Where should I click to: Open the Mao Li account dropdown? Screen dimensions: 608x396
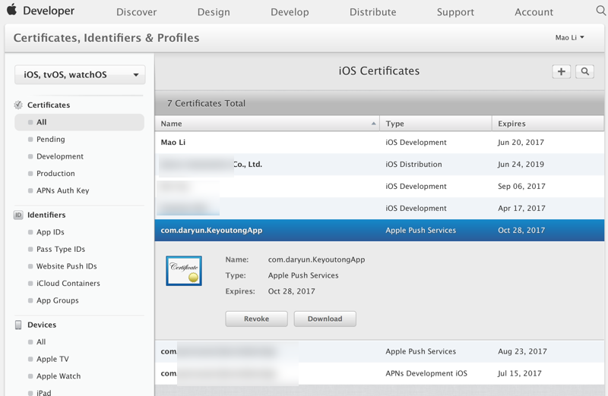click(569, 37)
